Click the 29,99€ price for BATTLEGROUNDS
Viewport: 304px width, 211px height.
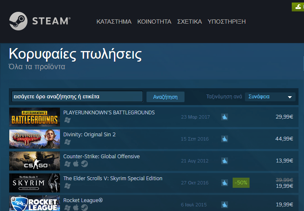284,116
